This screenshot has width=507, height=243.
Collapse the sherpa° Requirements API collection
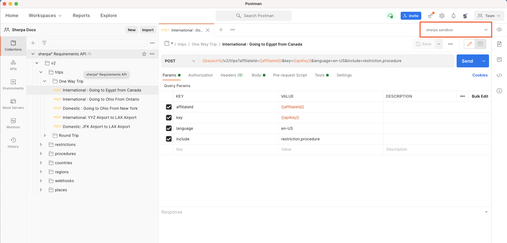33,54
